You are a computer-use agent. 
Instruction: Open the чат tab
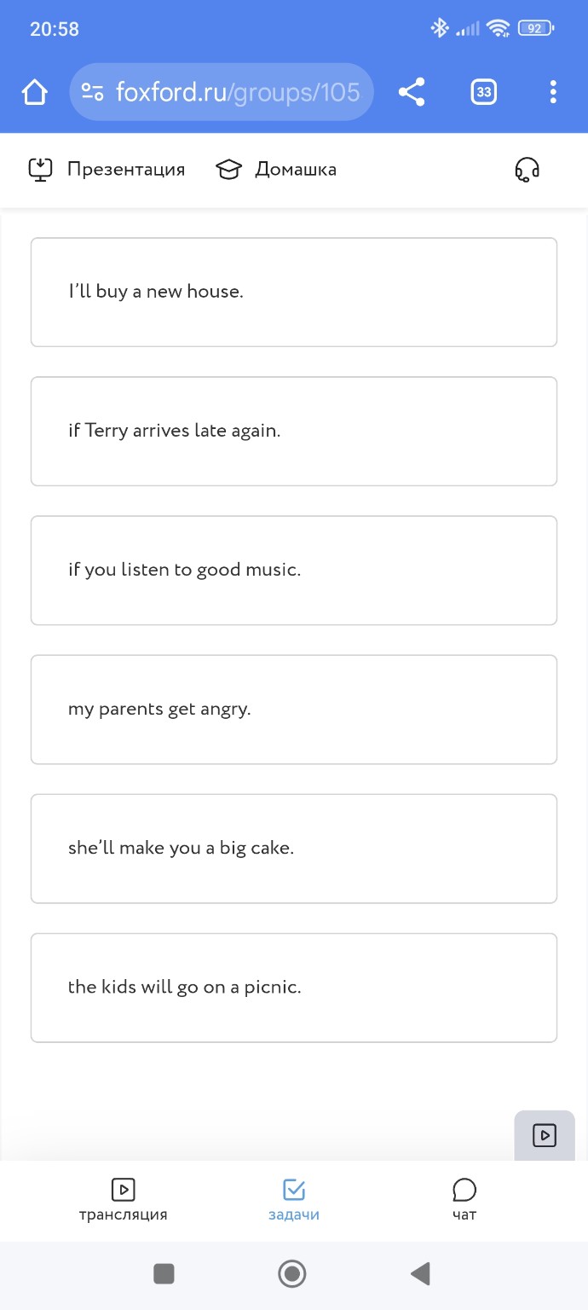(464, 1200)
